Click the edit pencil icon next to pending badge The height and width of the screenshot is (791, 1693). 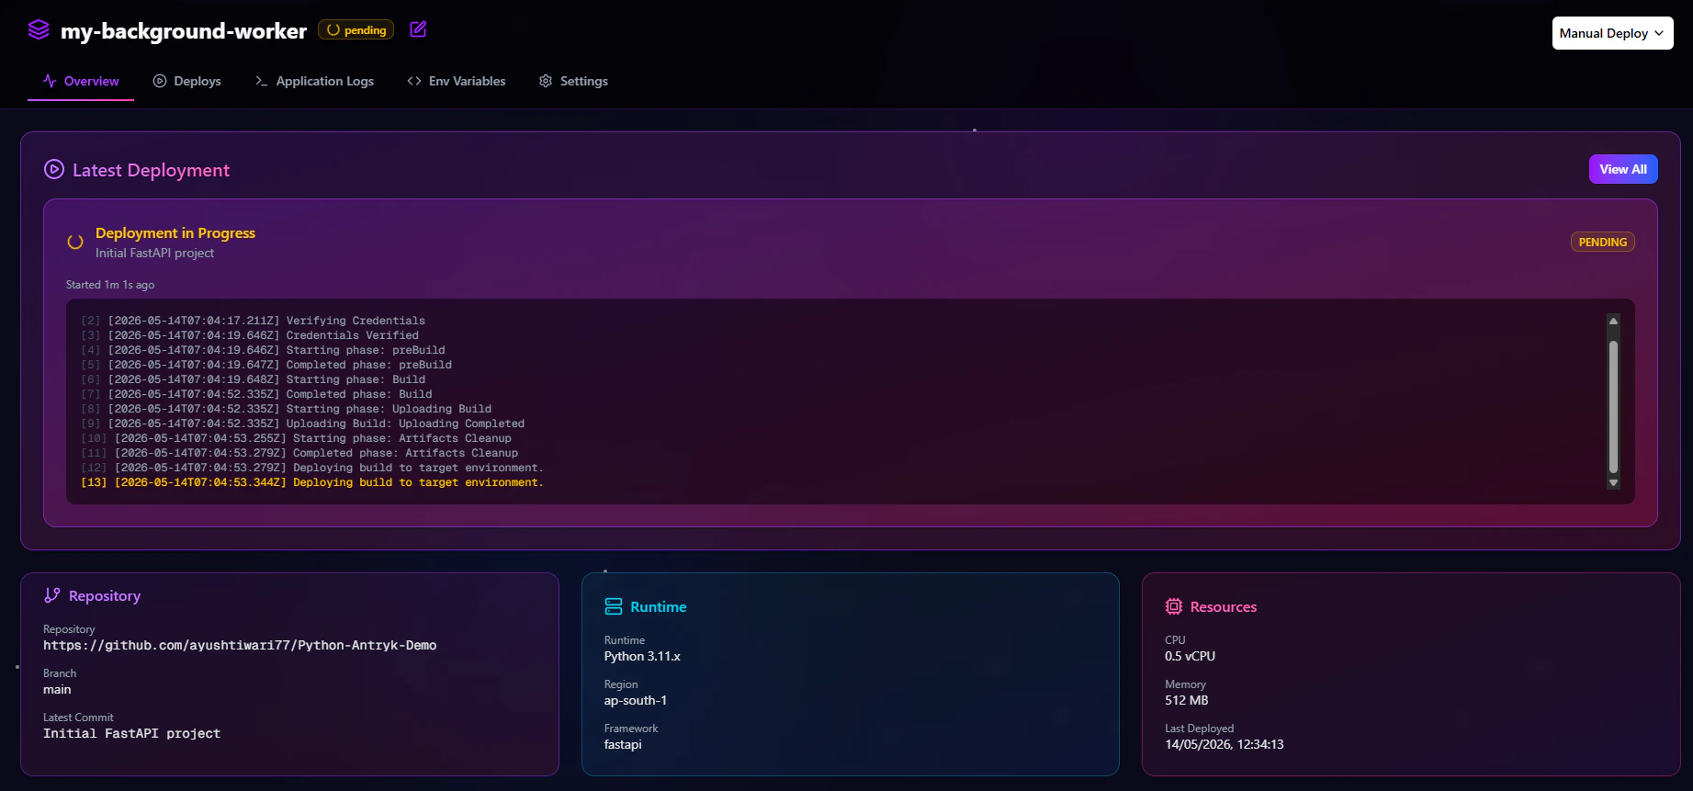418,29
